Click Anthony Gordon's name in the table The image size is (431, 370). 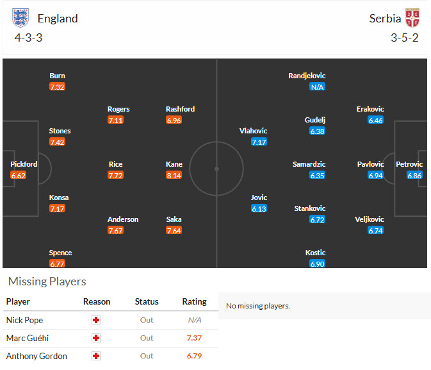point(37,356)
